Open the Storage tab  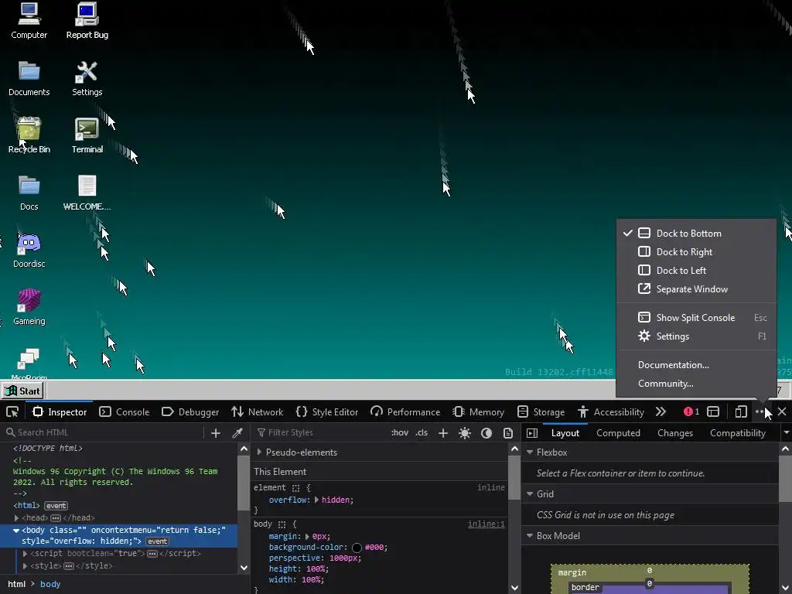541,411
